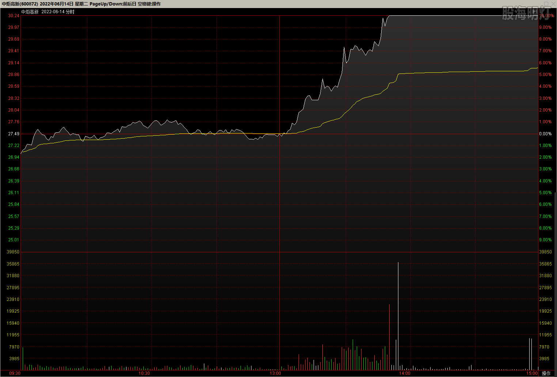Select the chart label 中炬高新 2022-06-14 分时
Viewport: 557px width, 377px height.
[x=48, y=12]
